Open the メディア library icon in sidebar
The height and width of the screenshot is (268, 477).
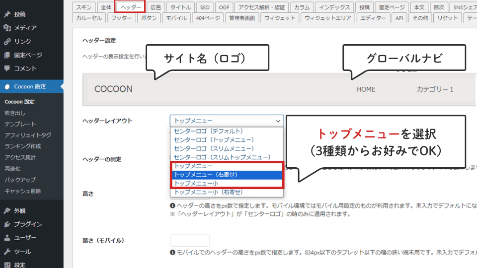(7, 28)
